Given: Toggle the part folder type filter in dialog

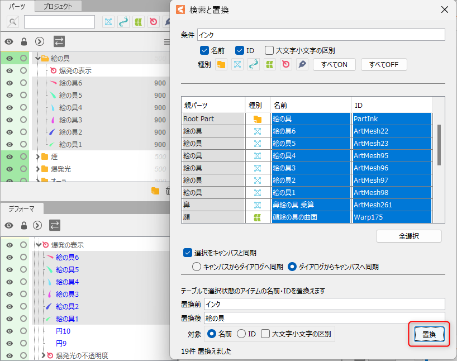Looking at the screenshot, I should tap(221, 65).
